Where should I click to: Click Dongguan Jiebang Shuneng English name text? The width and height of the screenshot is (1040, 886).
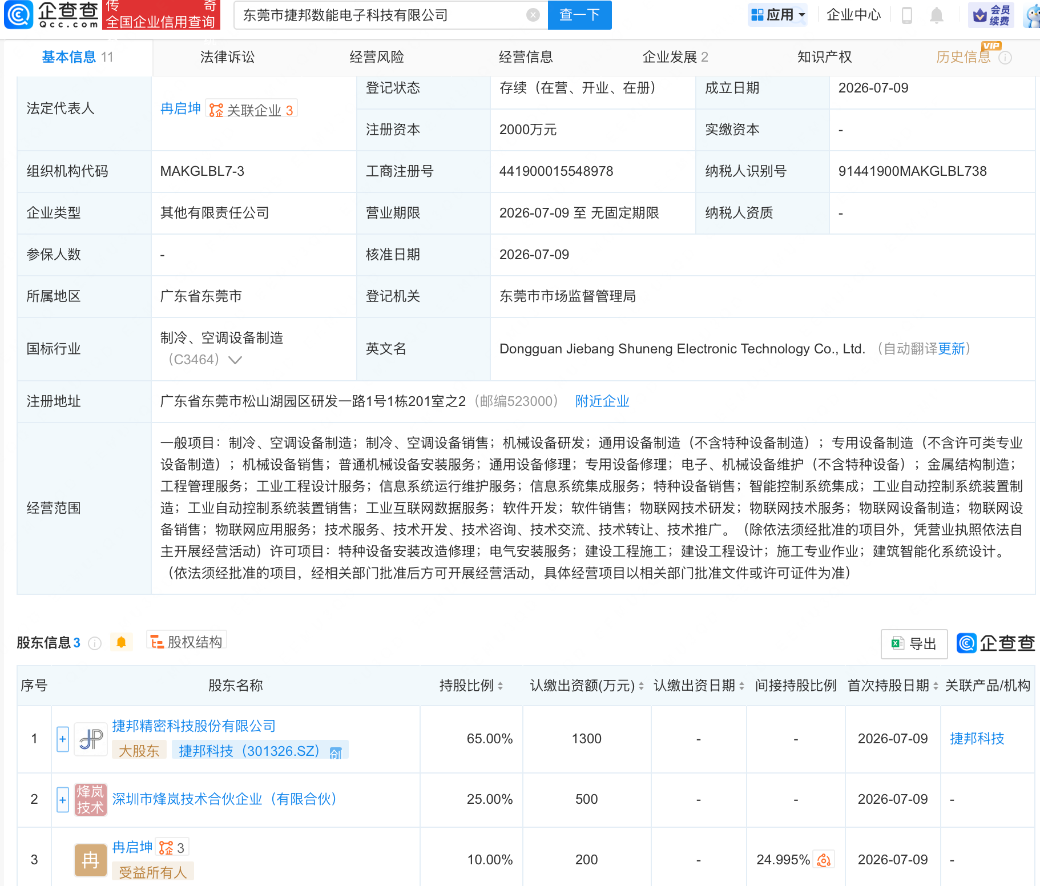pos(682,349)
